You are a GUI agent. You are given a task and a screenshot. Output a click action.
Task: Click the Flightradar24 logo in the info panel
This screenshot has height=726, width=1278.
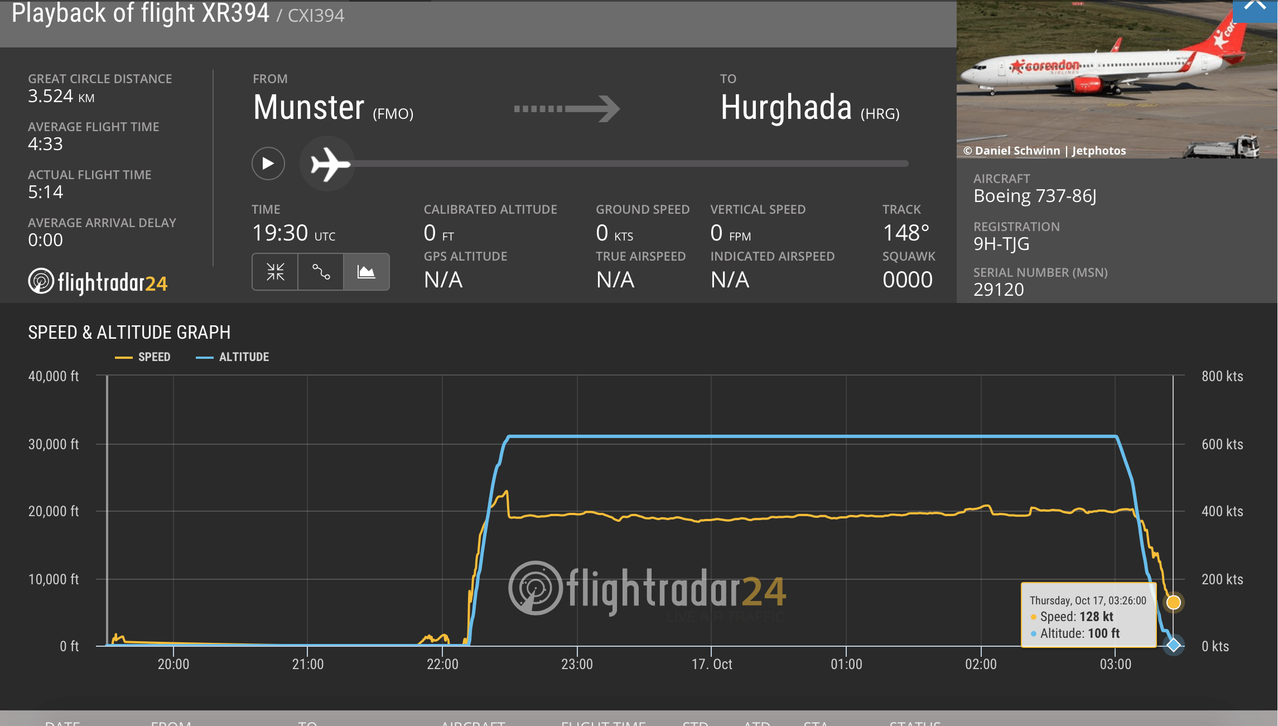click(x=98, y=282)
